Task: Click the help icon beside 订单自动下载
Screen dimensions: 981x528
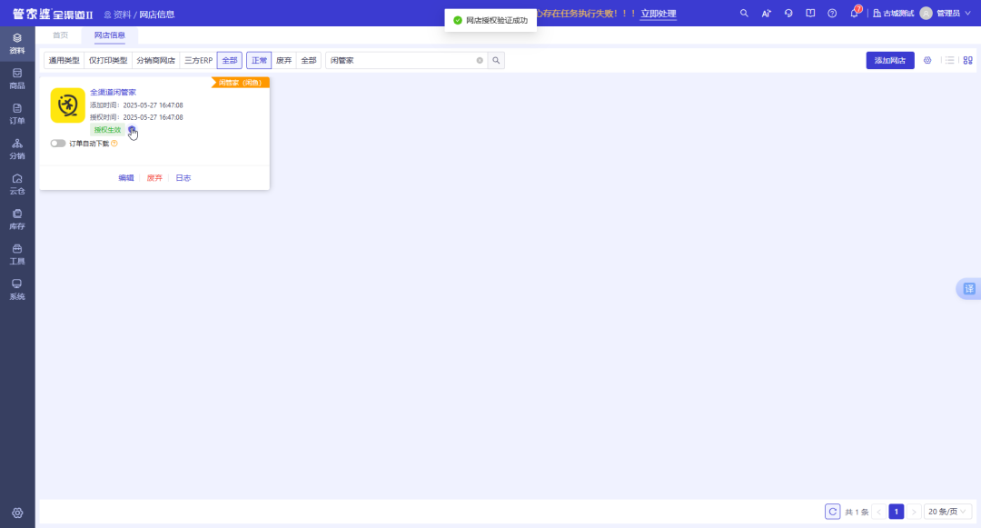Action: [114, 144]
